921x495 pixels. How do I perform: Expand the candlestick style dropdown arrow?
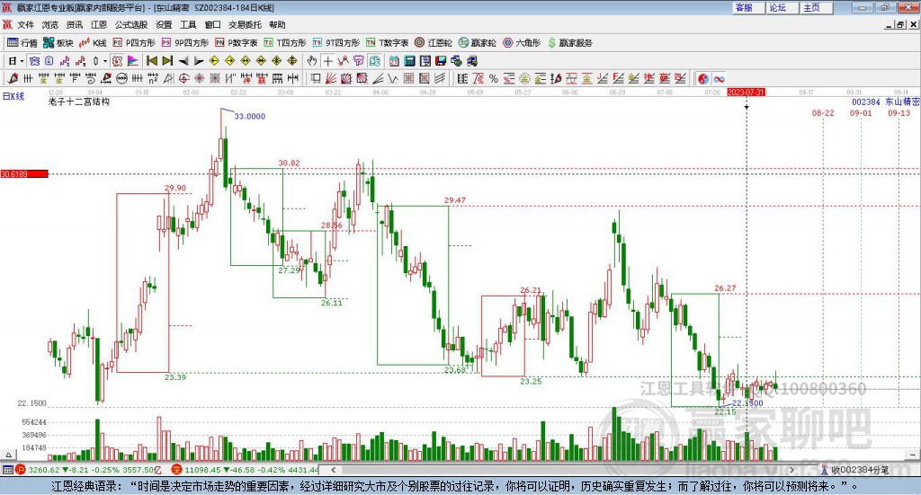pyautogui.click(x=105, y=61)
